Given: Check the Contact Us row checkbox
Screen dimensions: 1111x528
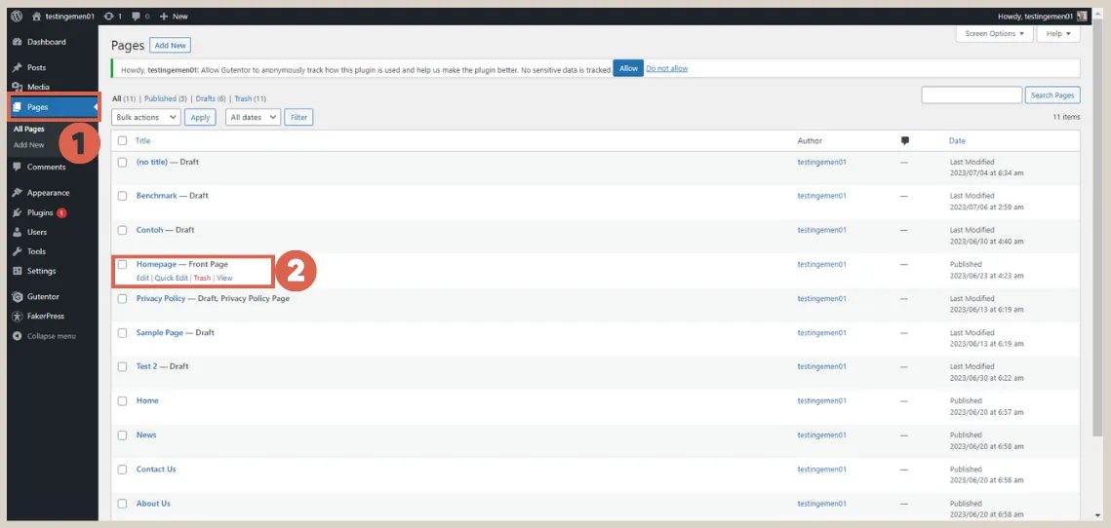Looking at the screenshot, I should pos(123,470).
